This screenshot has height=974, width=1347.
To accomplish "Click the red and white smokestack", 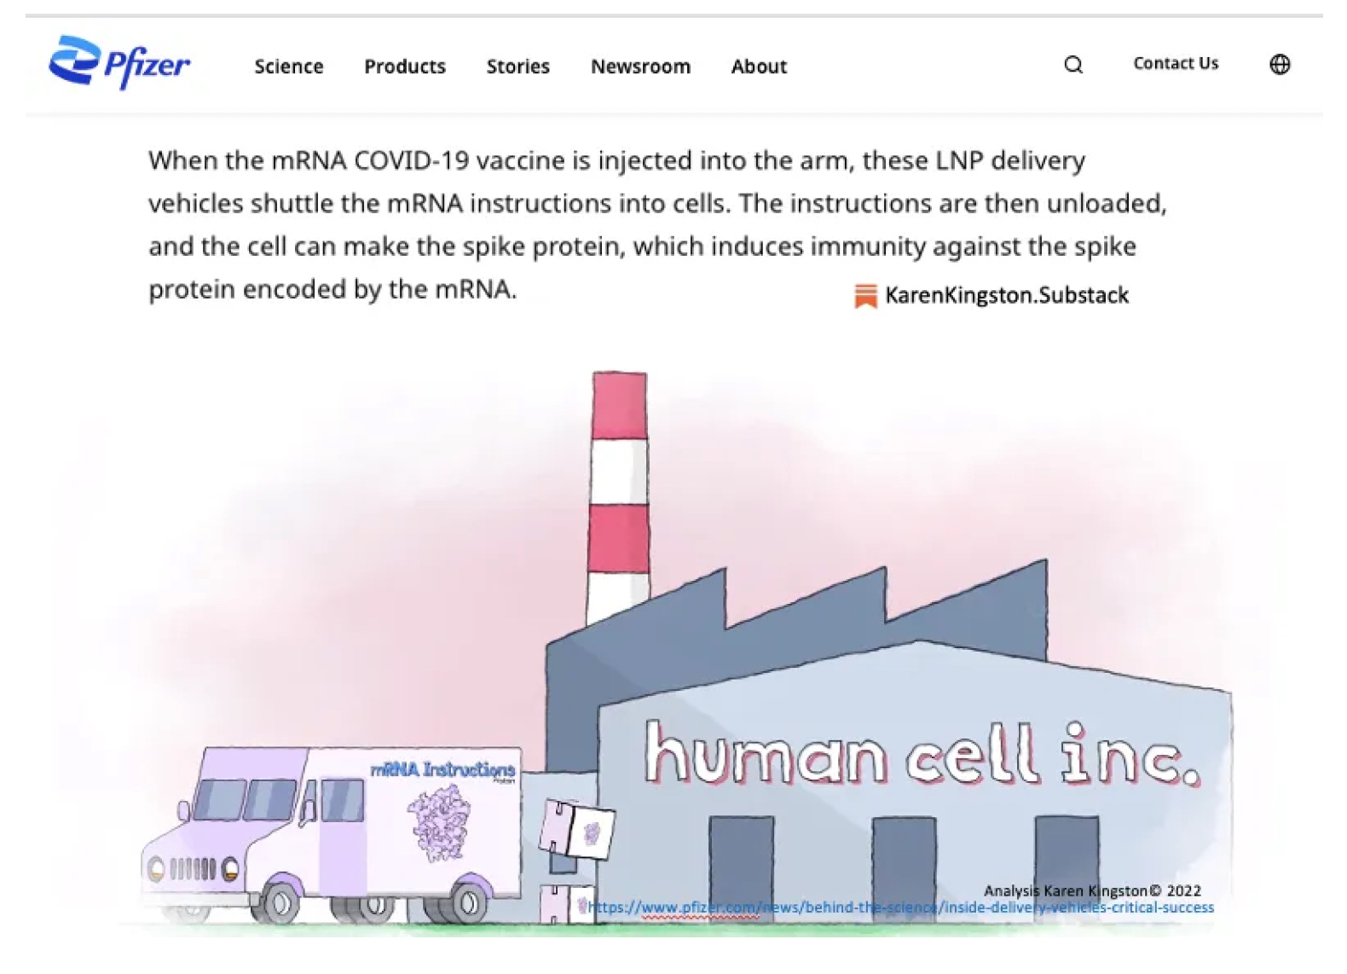I will [x=619, y=497].
